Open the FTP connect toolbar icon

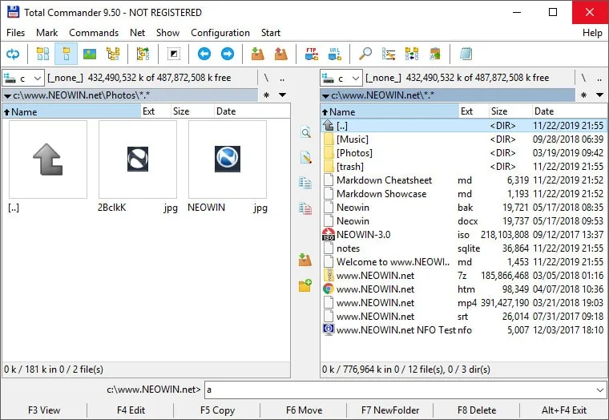point(312,54)
